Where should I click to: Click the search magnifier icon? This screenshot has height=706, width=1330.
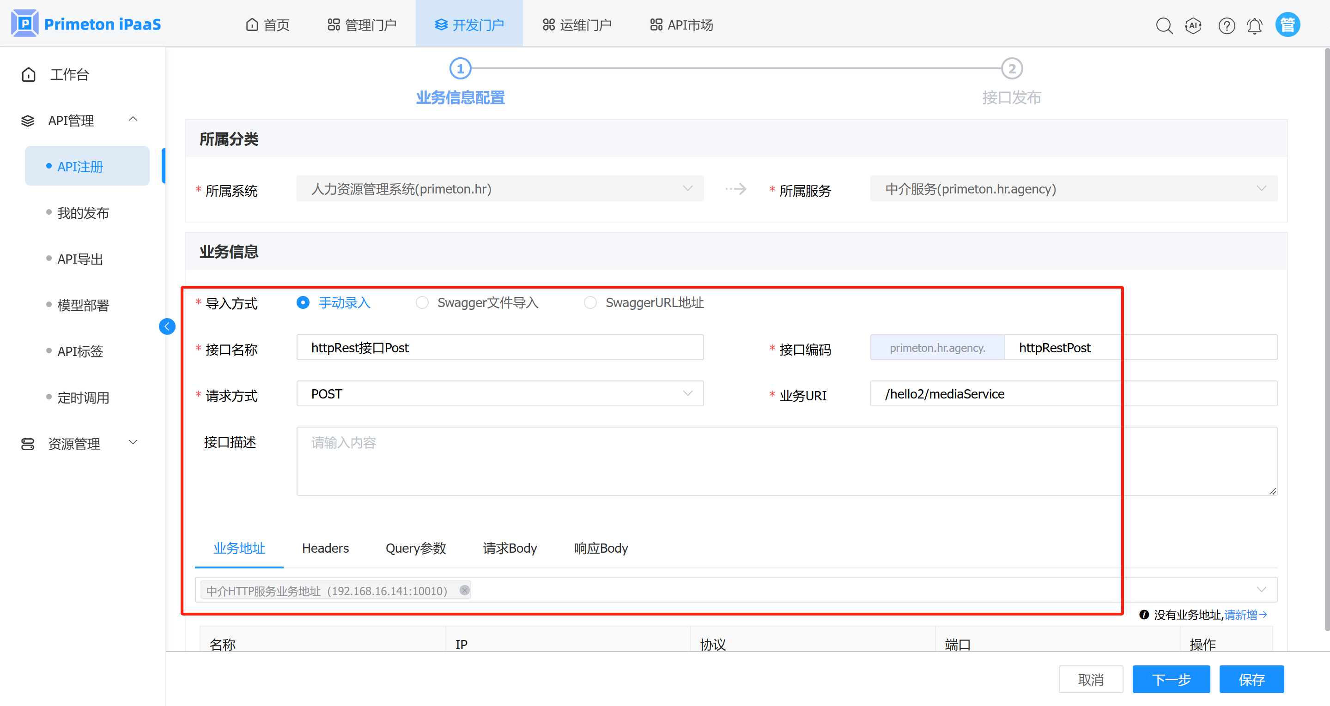click(x=1164, y=25)
